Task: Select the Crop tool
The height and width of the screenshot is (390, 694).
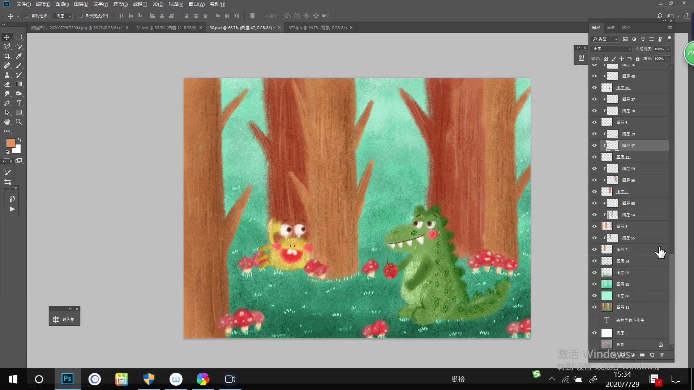Action: (x=7, y=56)
